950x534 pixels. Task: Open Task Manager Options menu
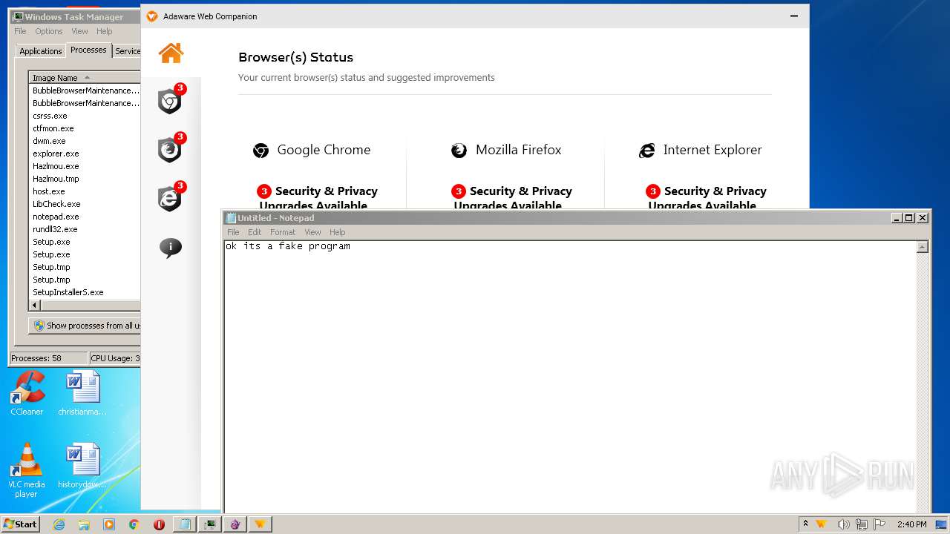point(49,31)
